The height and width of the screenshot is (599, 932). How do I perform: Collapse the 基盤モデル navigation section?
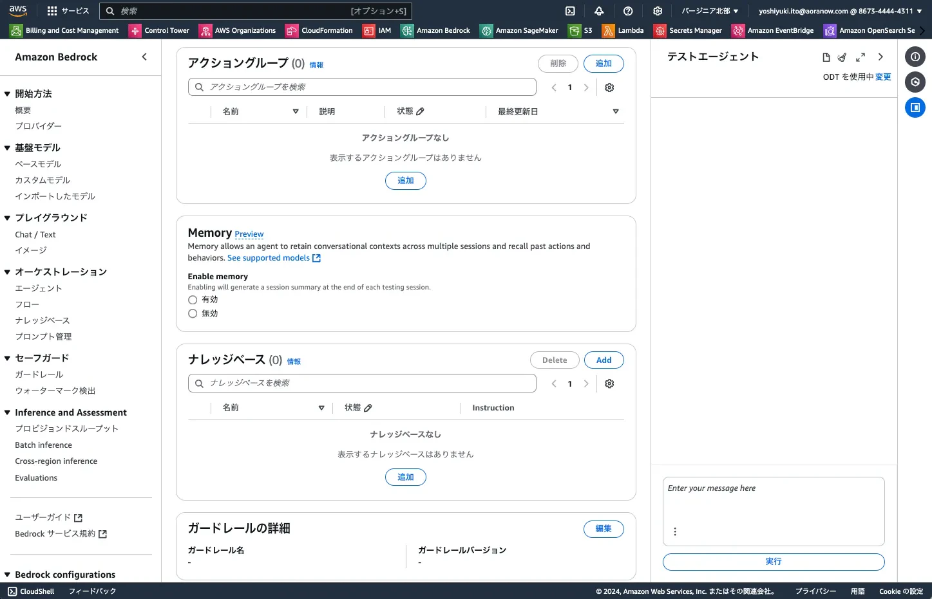[7, 148]
